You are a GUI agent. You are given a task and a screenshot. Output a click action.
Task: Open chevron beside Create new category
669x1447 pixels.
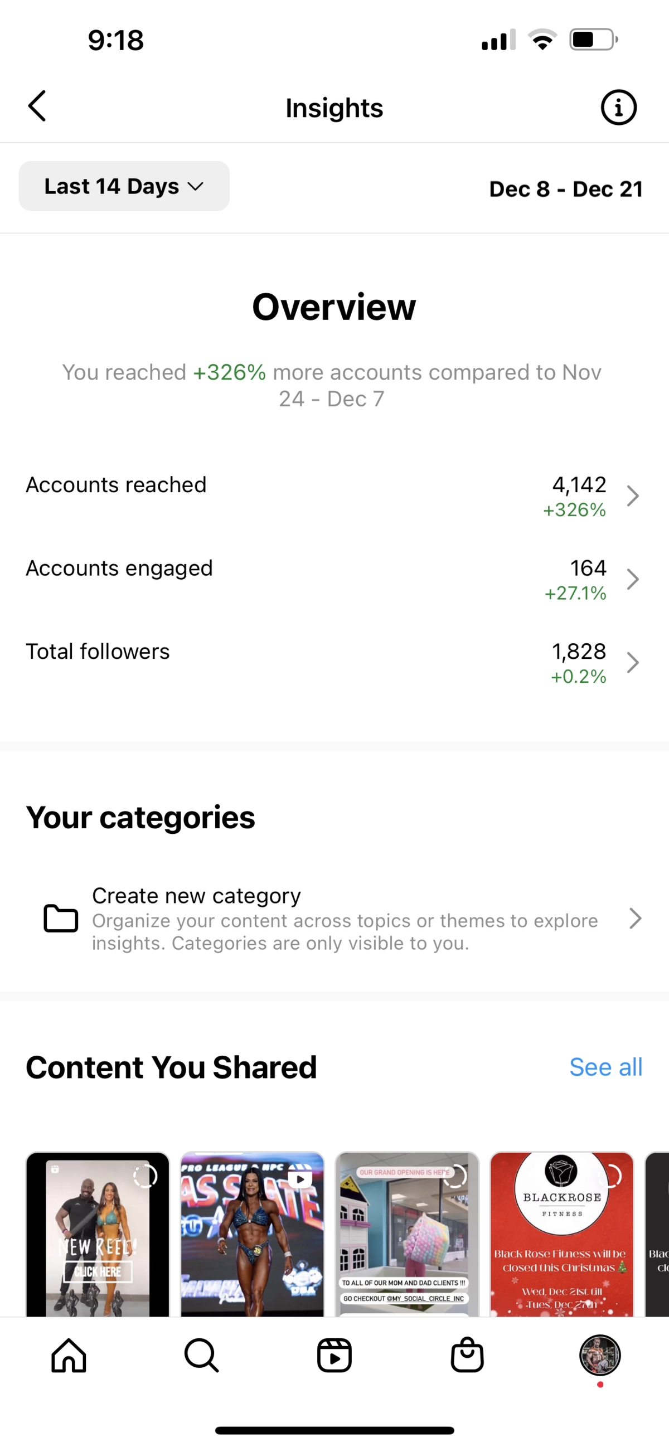pos(635,919)
